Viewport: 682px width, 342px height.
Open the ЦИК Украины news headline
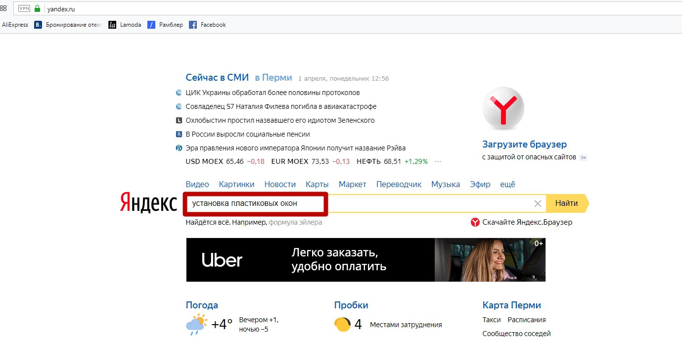273,93
